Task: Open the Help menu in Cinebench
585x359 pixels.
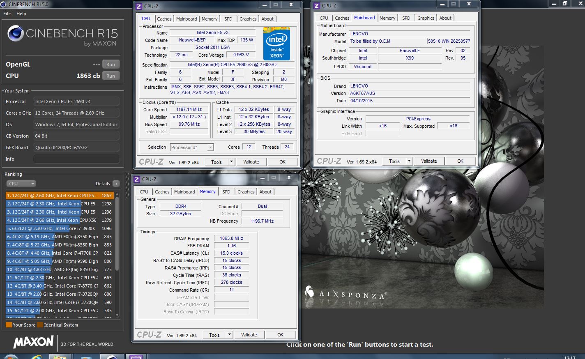Action: (21, 14)
